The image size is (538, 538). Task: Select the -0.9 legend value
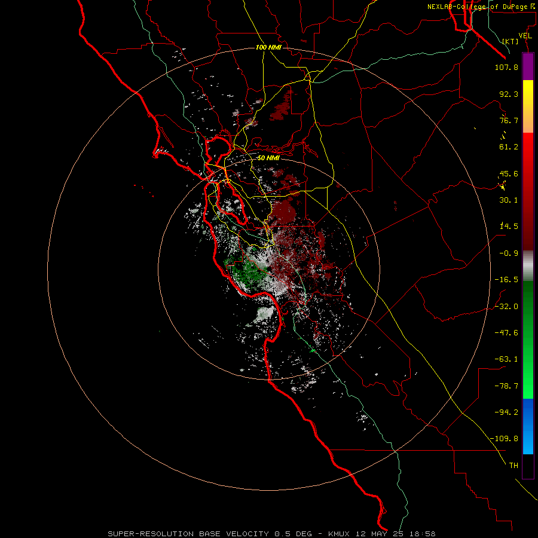tap(509, 253)
